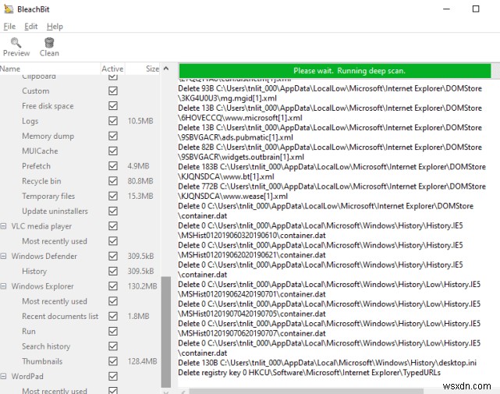
Task: Select the Temporary files item
Action: coord(48,196)
